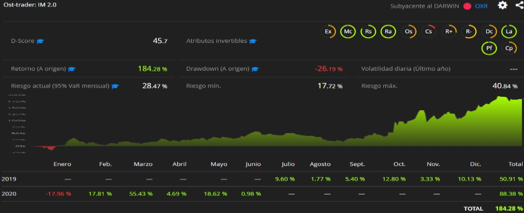Click the 2020 Abril cell 4.69 %

176,194
